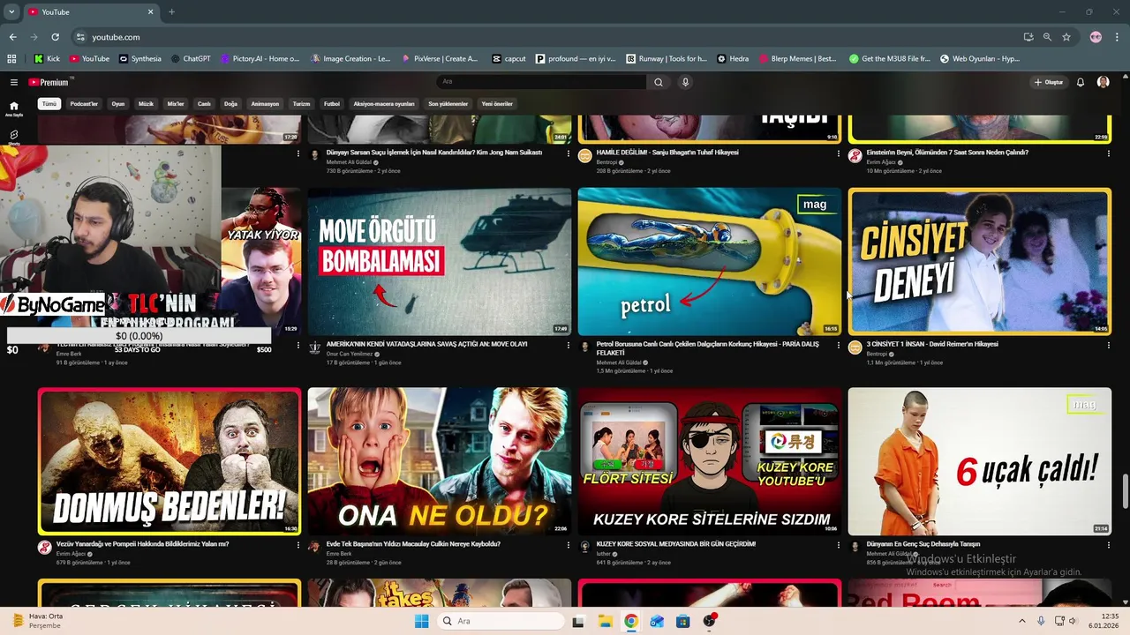Select the Futbol filter chip

tap(332, 104)
